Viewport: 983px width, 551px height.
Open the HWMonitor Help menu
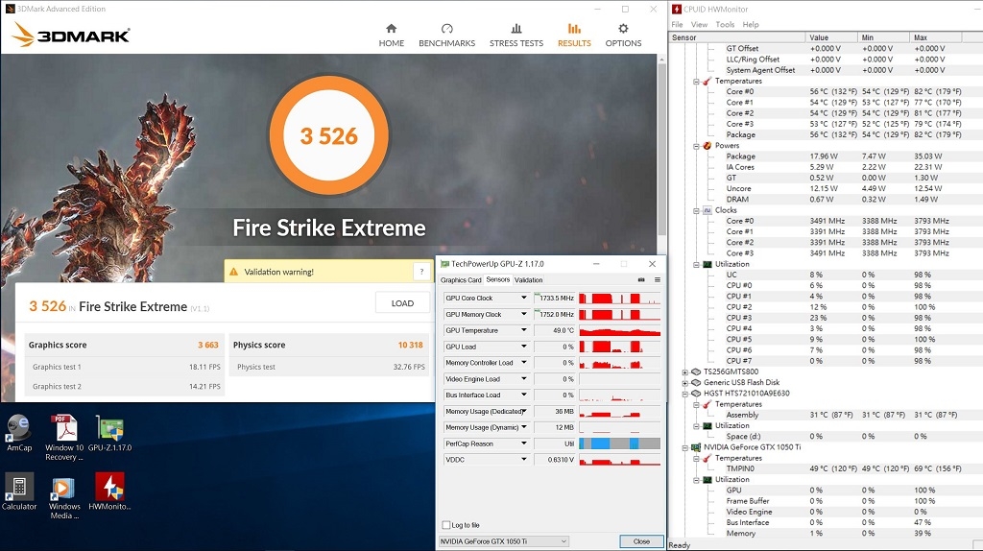click(751, 24)
